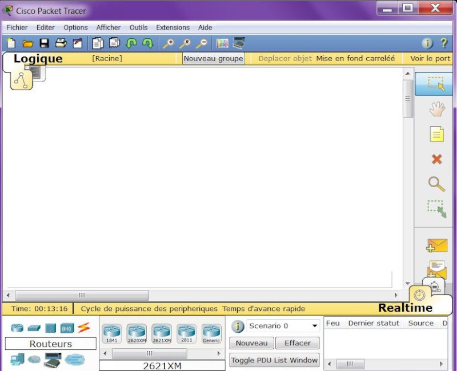Viewport: 457px width, 371px height.
Task: Open a file with folder icon
Action: (27, 44)
